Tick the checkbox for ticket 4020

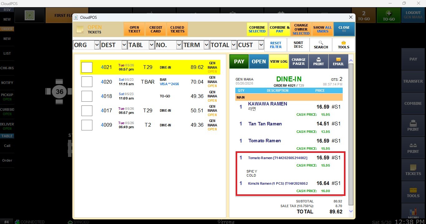coord(87,82)
